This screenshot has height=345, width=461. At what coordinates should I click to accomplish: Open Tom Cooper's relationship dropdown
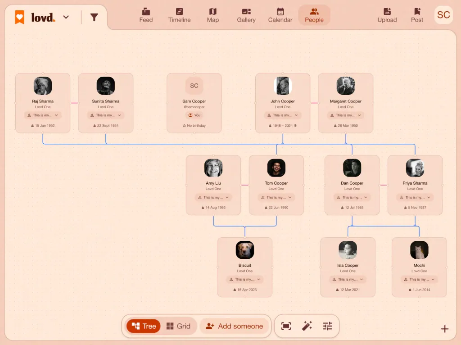276,198
